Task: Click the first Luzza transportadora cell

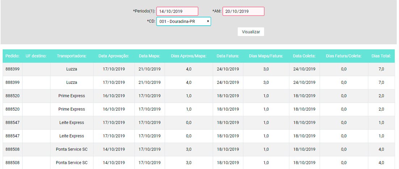Action: 72,69
